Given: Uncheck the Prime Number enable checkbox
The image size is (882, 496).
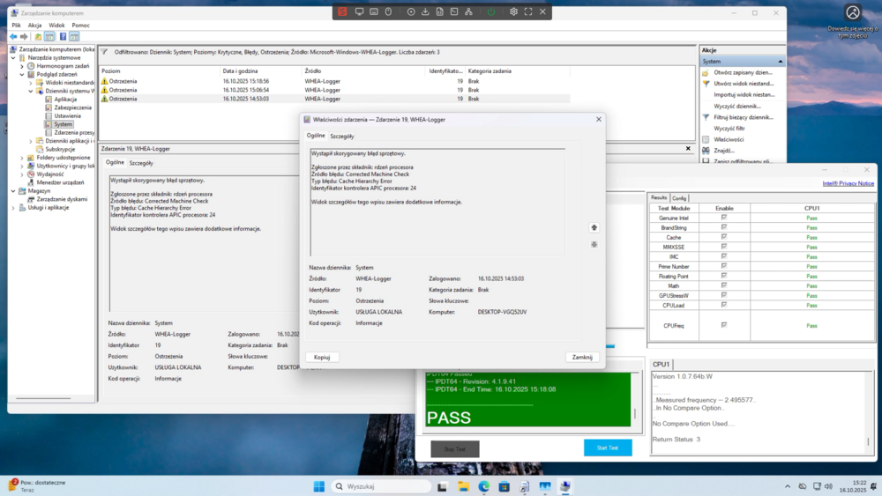Looking at the screenshot, I should point(724,266).
